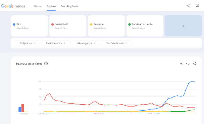The image size is (204, 124).
Task: Download the Interest over time CSV
Action: click(181, 64)
